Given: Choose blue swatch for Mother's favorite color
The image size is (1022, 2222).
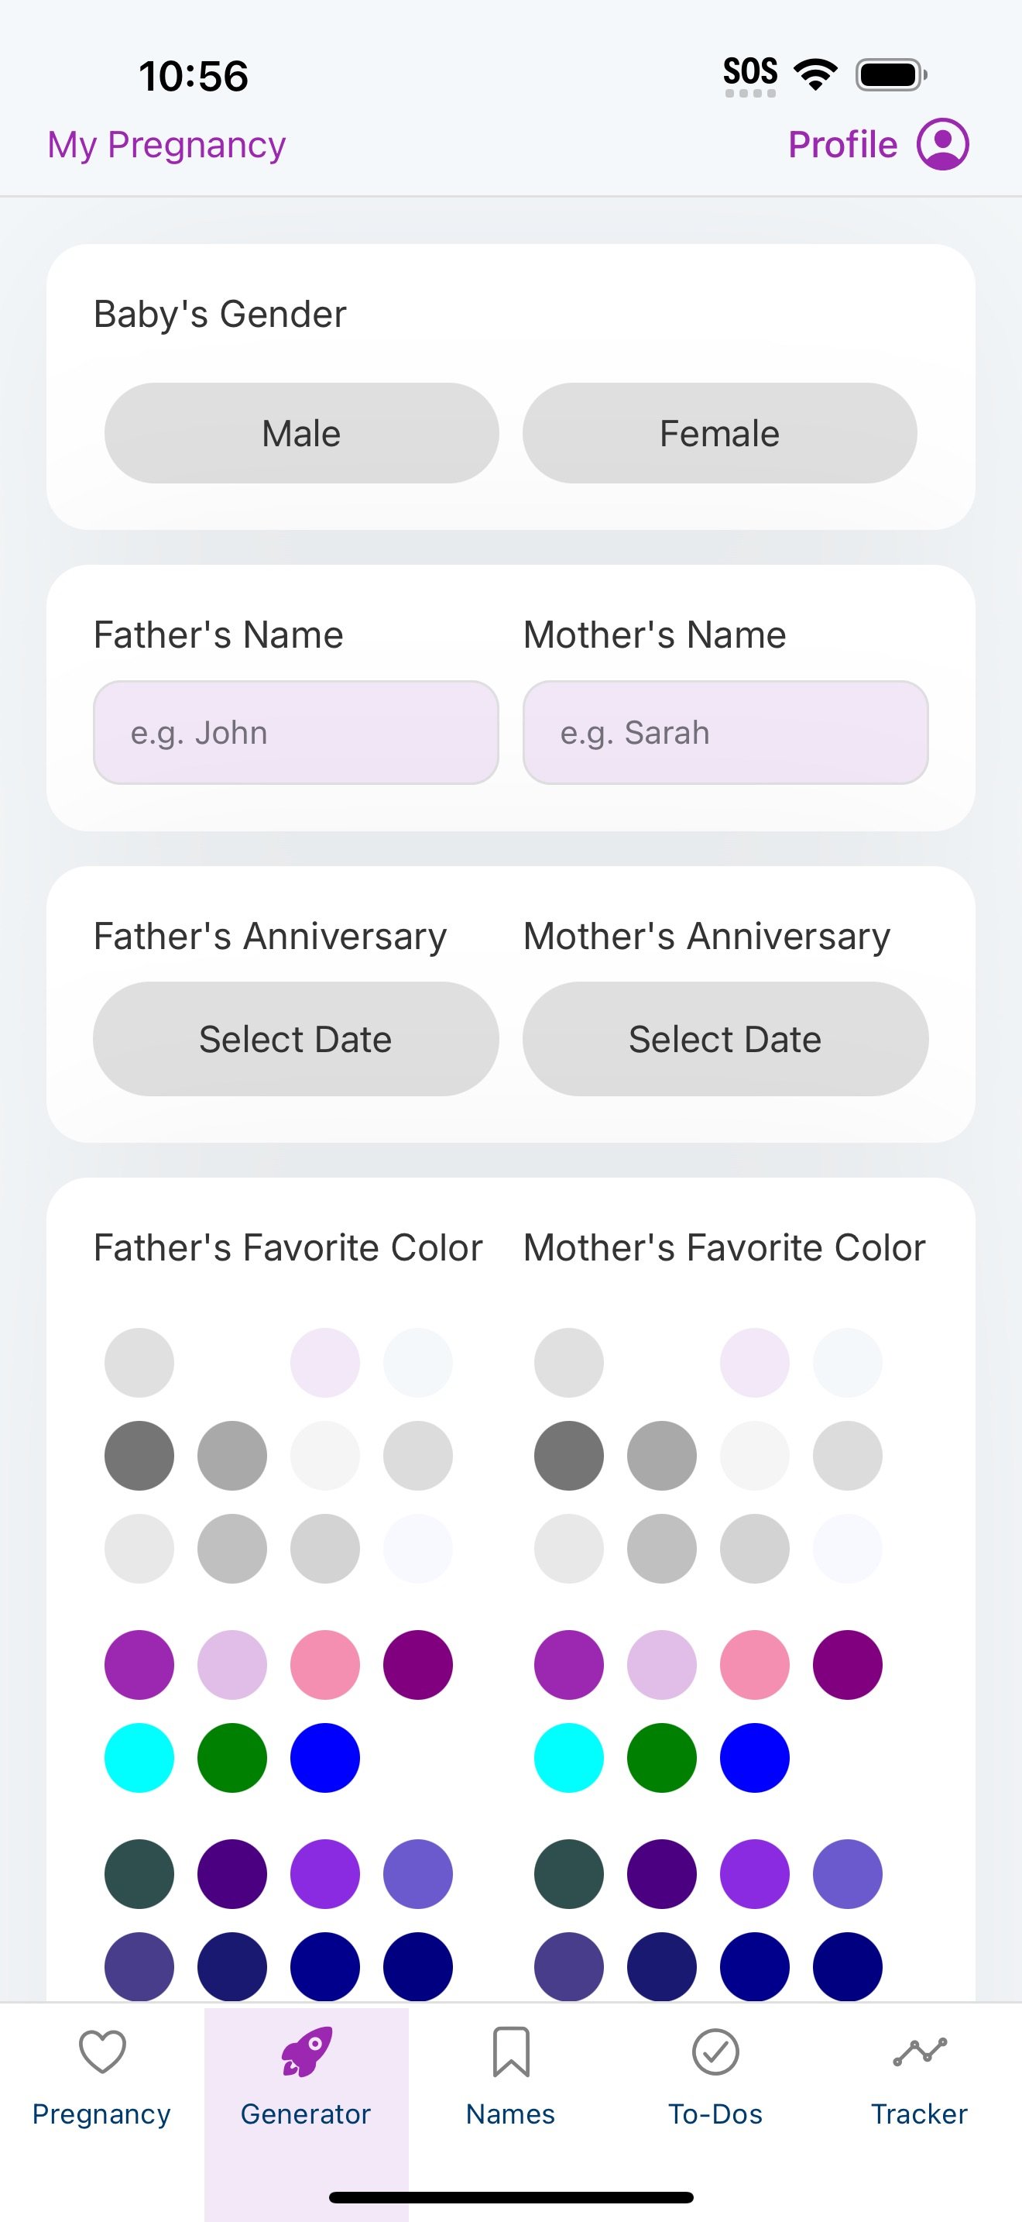Looking at the screenshot, I should 755,1757.
